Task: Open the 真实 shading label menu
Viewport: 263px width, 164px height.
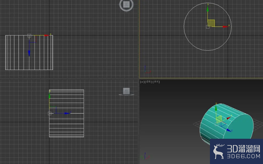Action: [x=156, y=82]
